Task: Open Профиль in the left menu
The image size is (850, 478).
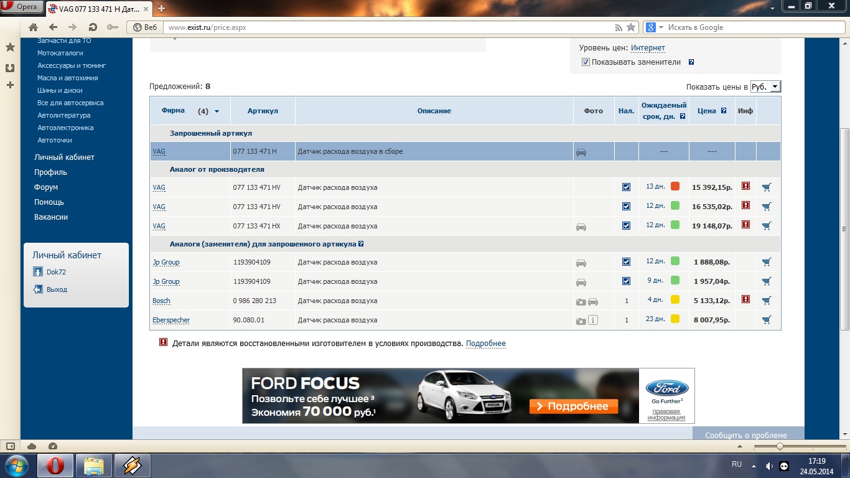Action: pyautogui.click(x=50, y=172)
